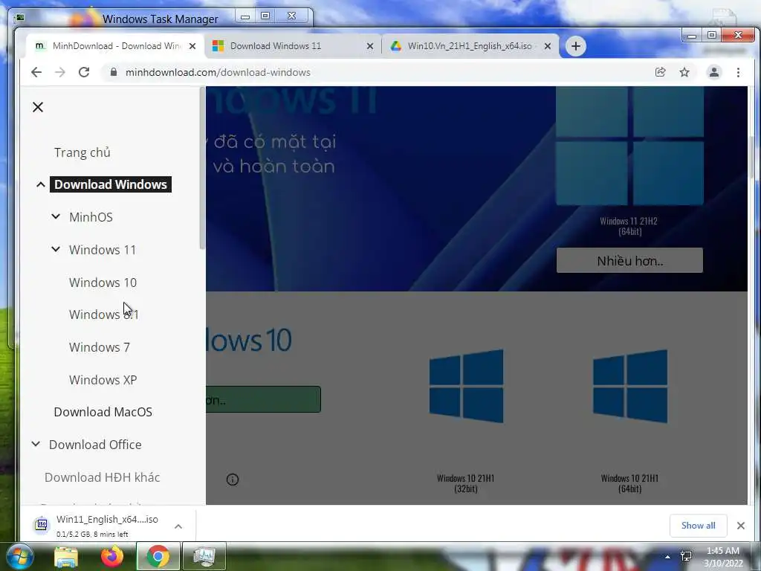This screenshot has height=571, width=761.
Task: Open Windows XP menu entry
Action: point(103,380)
